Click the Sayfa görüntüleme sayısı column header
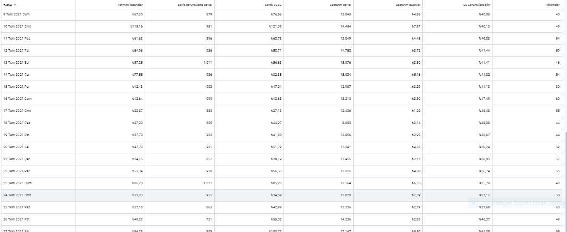Viewport: 567px width, 232px height. coord(195,5)
